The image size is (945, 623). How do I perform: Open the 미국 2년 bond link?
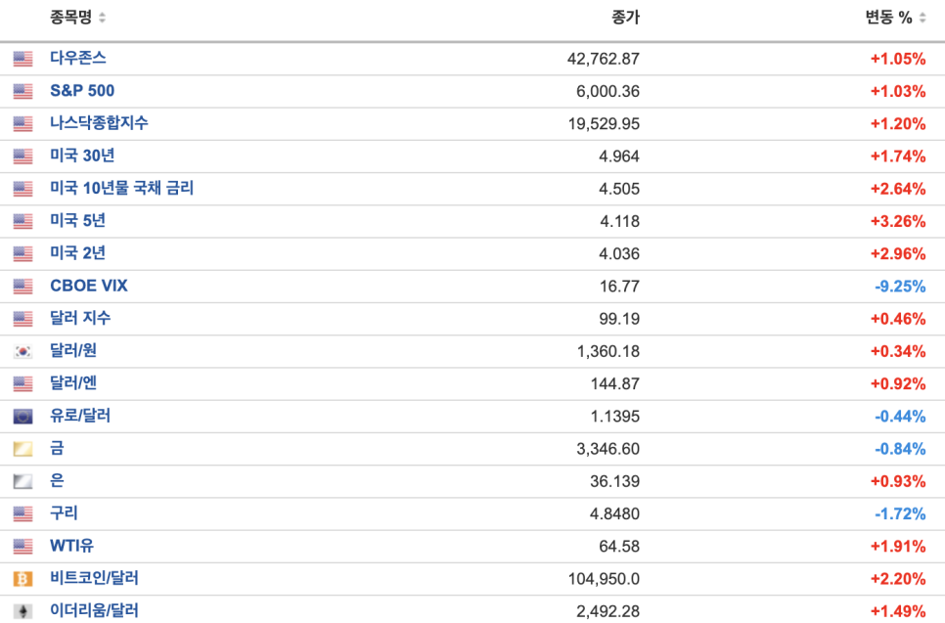(x=77, y=253)
